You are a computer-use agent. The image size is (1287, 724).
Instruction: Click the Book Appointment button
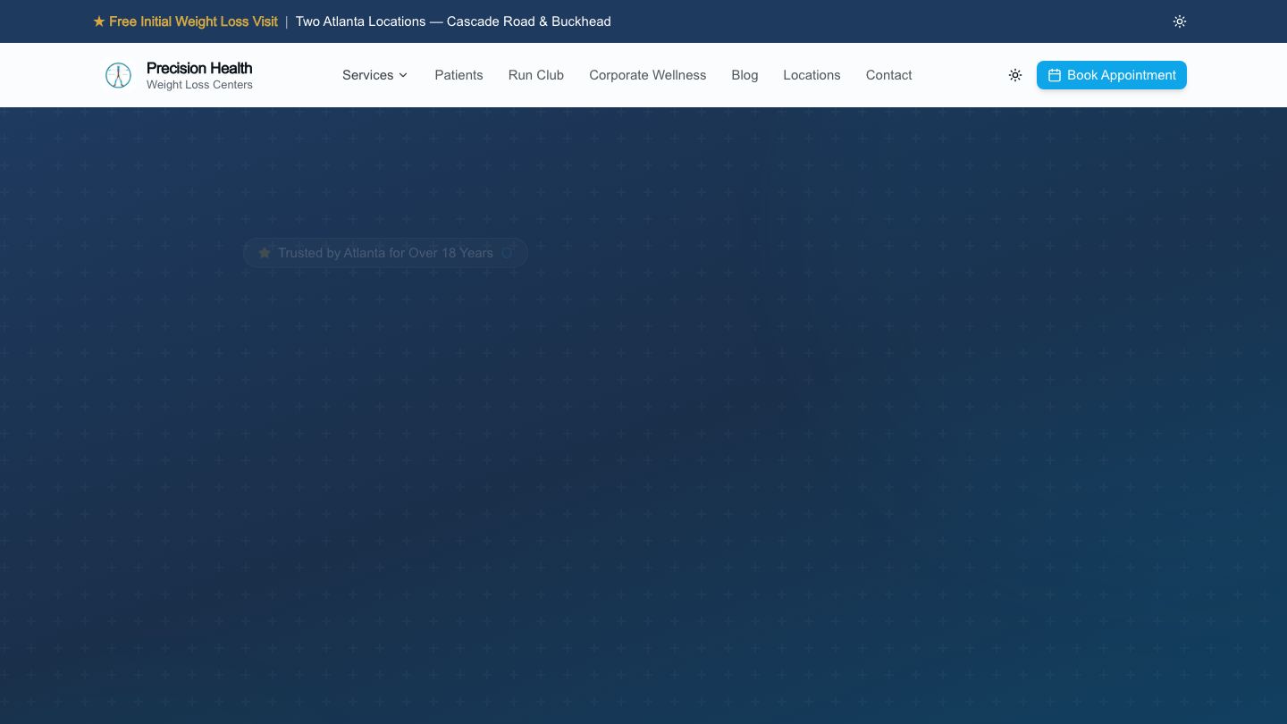(1112, 75)
